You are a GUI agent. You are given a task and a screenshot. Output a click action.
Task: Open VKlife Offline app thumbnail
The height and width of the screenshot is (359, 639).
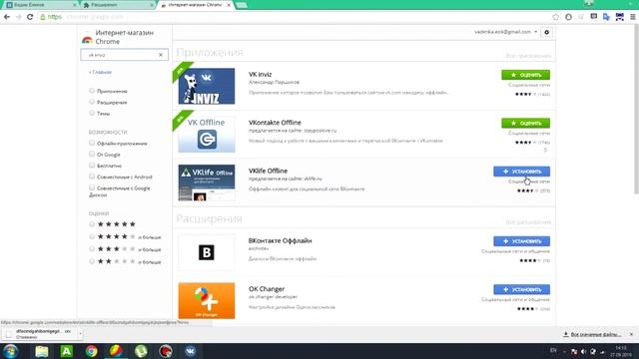pos(207,182)
